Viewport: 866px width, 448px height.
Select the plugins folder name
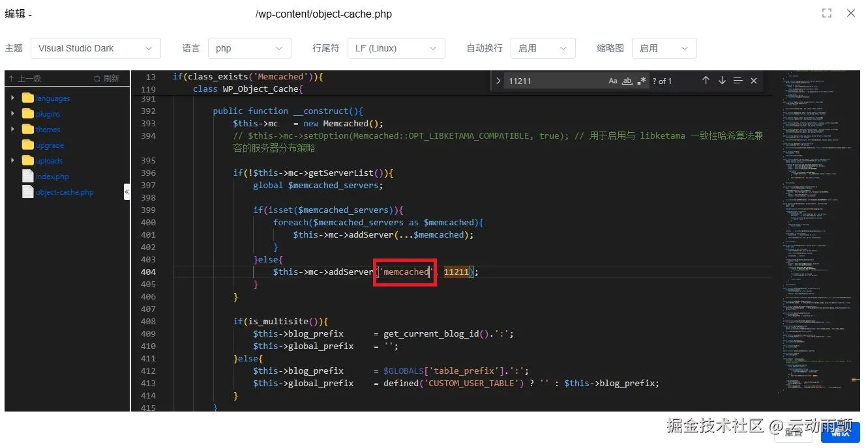pos(48,114)
